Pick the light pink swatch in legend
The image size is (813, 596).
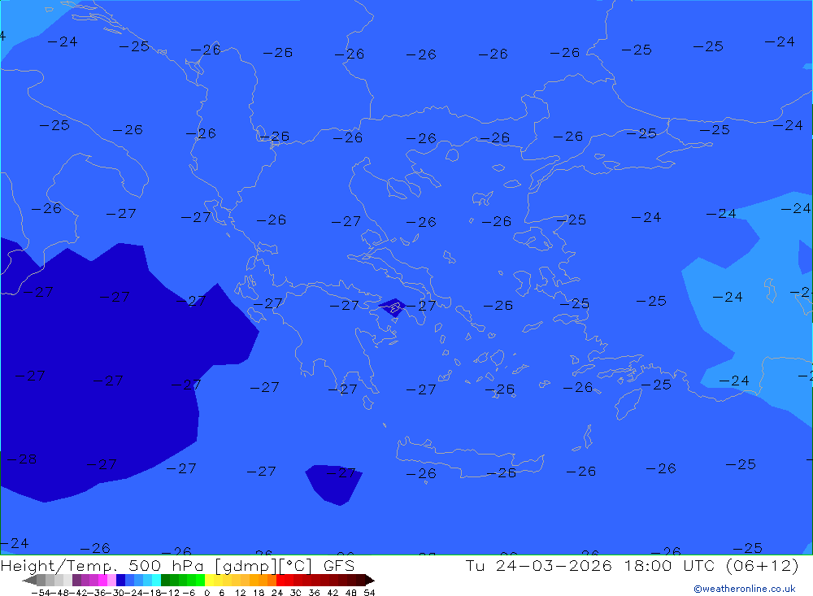111,581
